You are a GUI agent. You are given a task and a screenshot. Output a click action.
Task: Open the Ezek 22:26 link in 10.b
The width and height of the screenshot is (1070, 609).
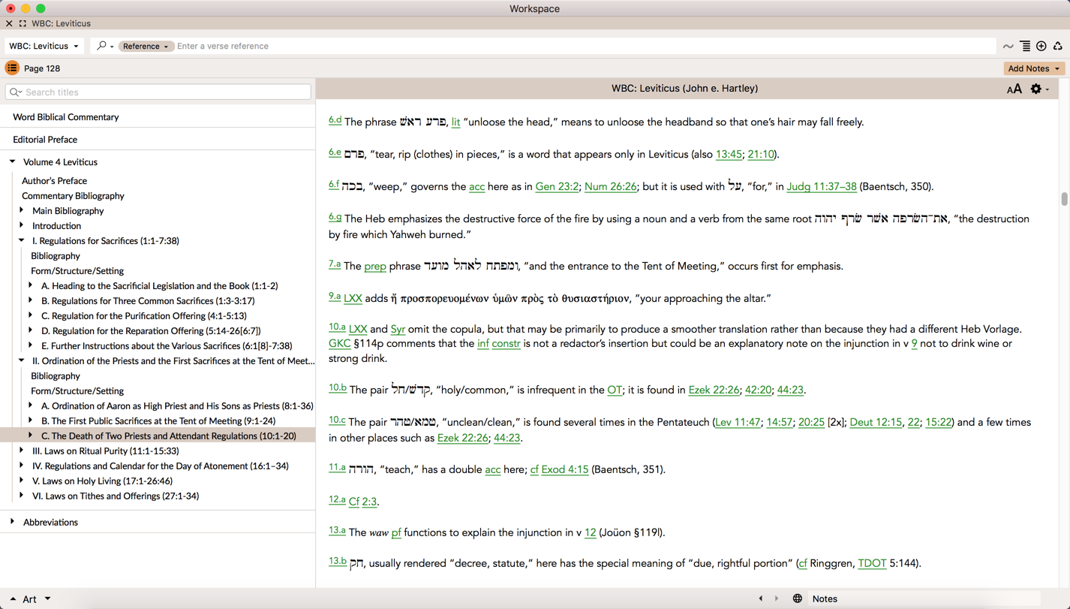coord(714,390)
